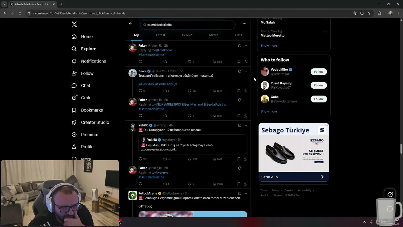Reply to Yaki10's post with 29 replies
Screen dimensions: 403x227
coord(143,159)
